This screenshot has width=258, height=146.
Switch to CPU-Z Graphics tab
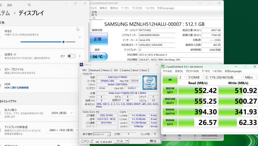[x=126, y=70]
